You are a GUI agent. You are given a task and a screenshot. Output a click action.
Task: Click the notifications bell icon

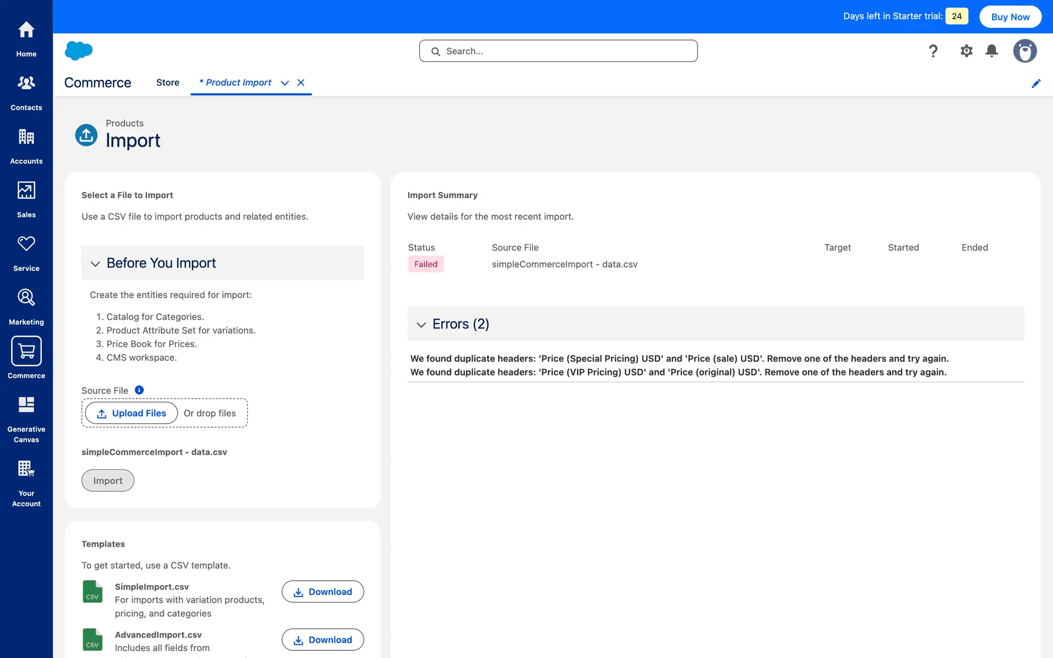click(992, 51)
